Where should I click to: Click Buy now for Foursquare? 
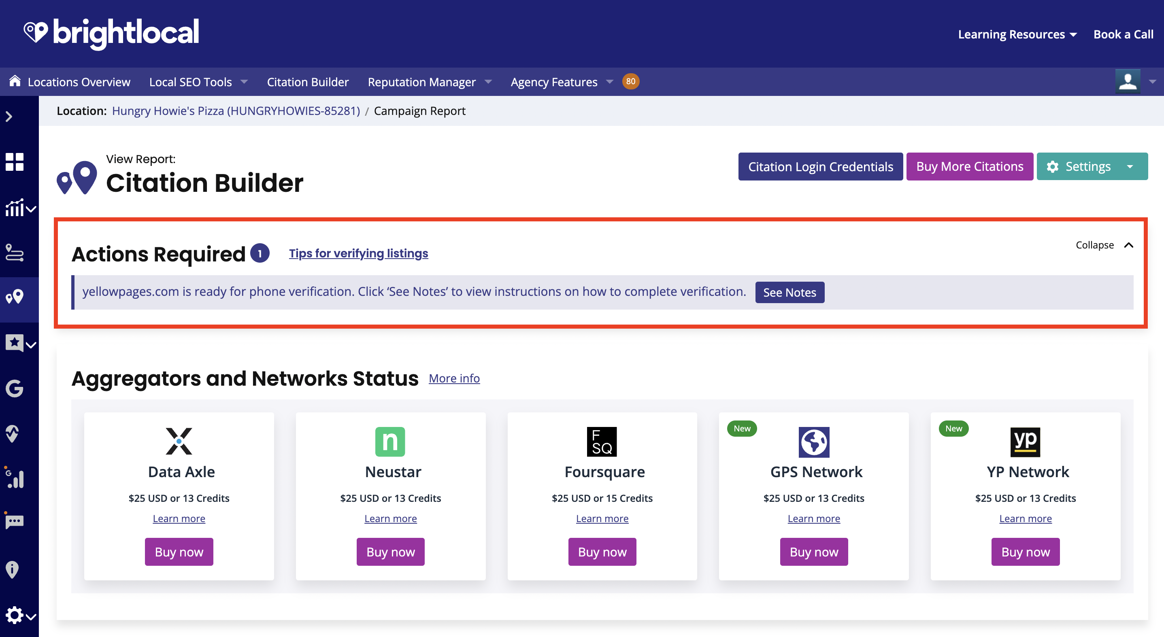tap(602, 552)
